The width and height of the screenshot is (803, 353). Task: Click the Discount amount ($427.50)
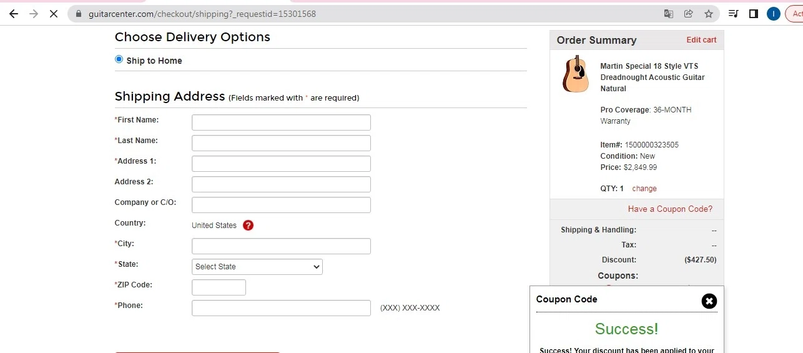[x=701, y=260]
